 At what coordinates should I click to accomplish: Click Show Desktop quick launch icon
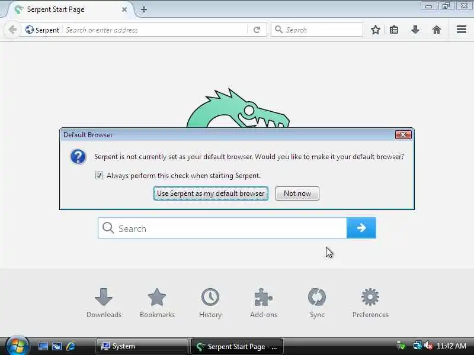tap(43, 346)
